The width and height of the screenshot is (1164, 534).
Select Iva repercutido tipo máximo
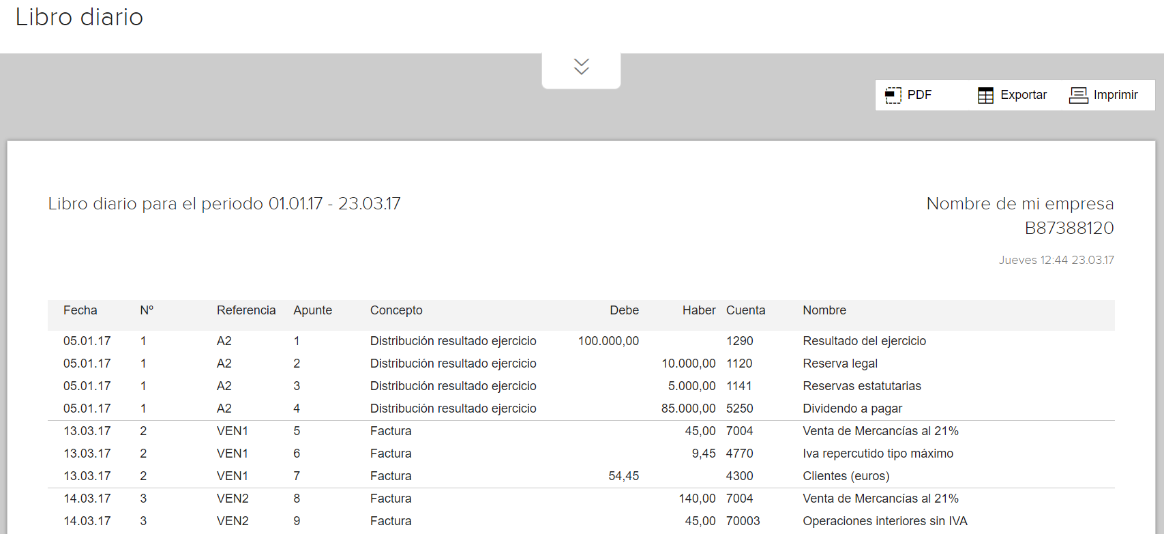(x=878, y=454)
